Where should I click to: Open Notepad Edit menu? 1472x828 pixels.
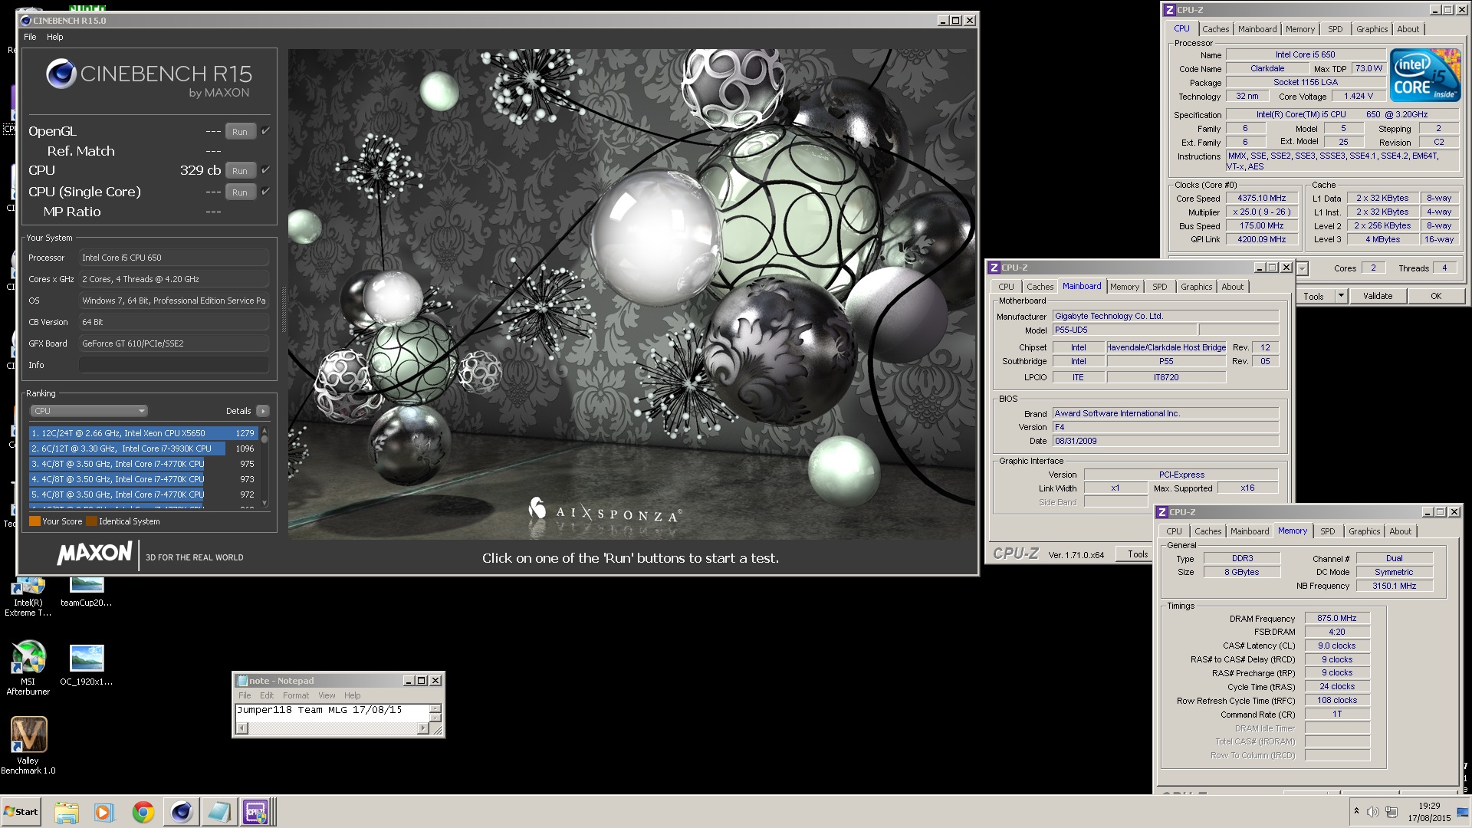[x=267, y=695]
